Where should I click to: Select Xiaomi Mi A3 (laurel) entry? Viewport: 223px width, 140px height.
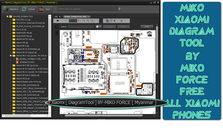pos(32,72)
